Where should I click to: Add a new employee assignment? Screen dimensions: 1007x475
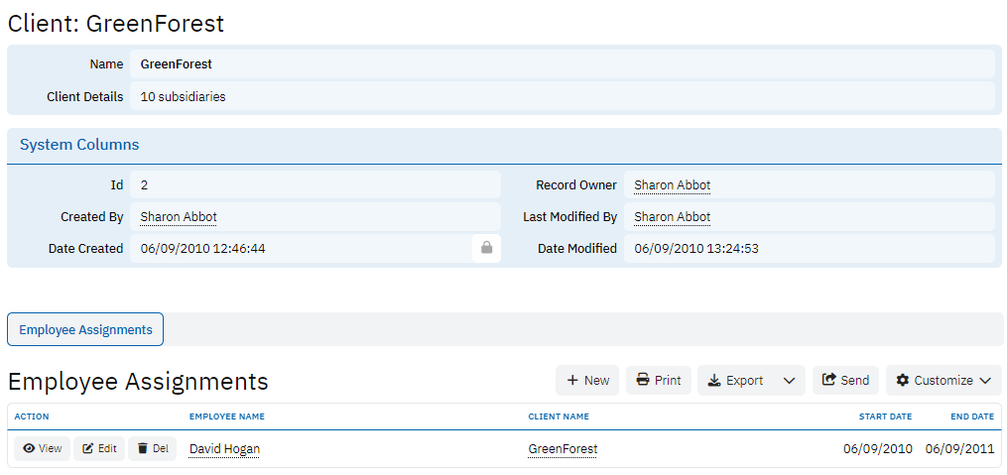click(x=587, y=381)
